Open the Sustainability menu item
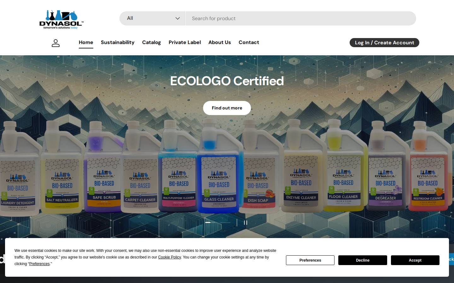 pos(118,42)
